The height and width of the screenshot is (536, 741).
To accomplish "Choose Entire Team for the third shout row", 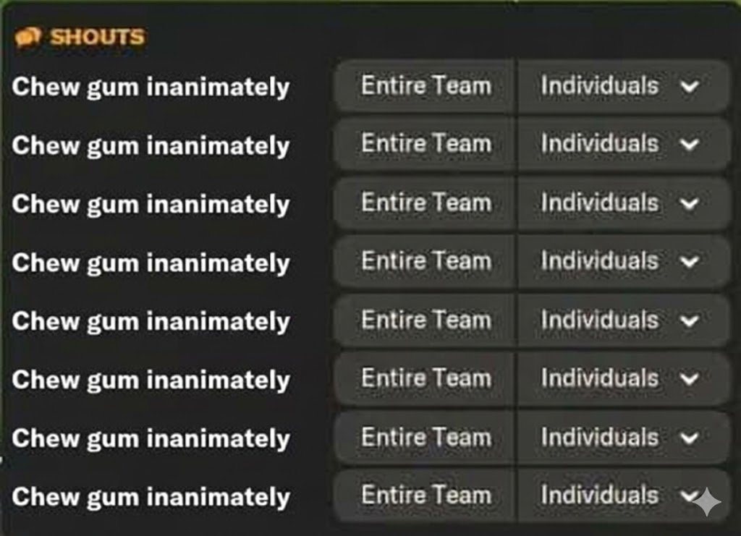I will pos(425,203).
